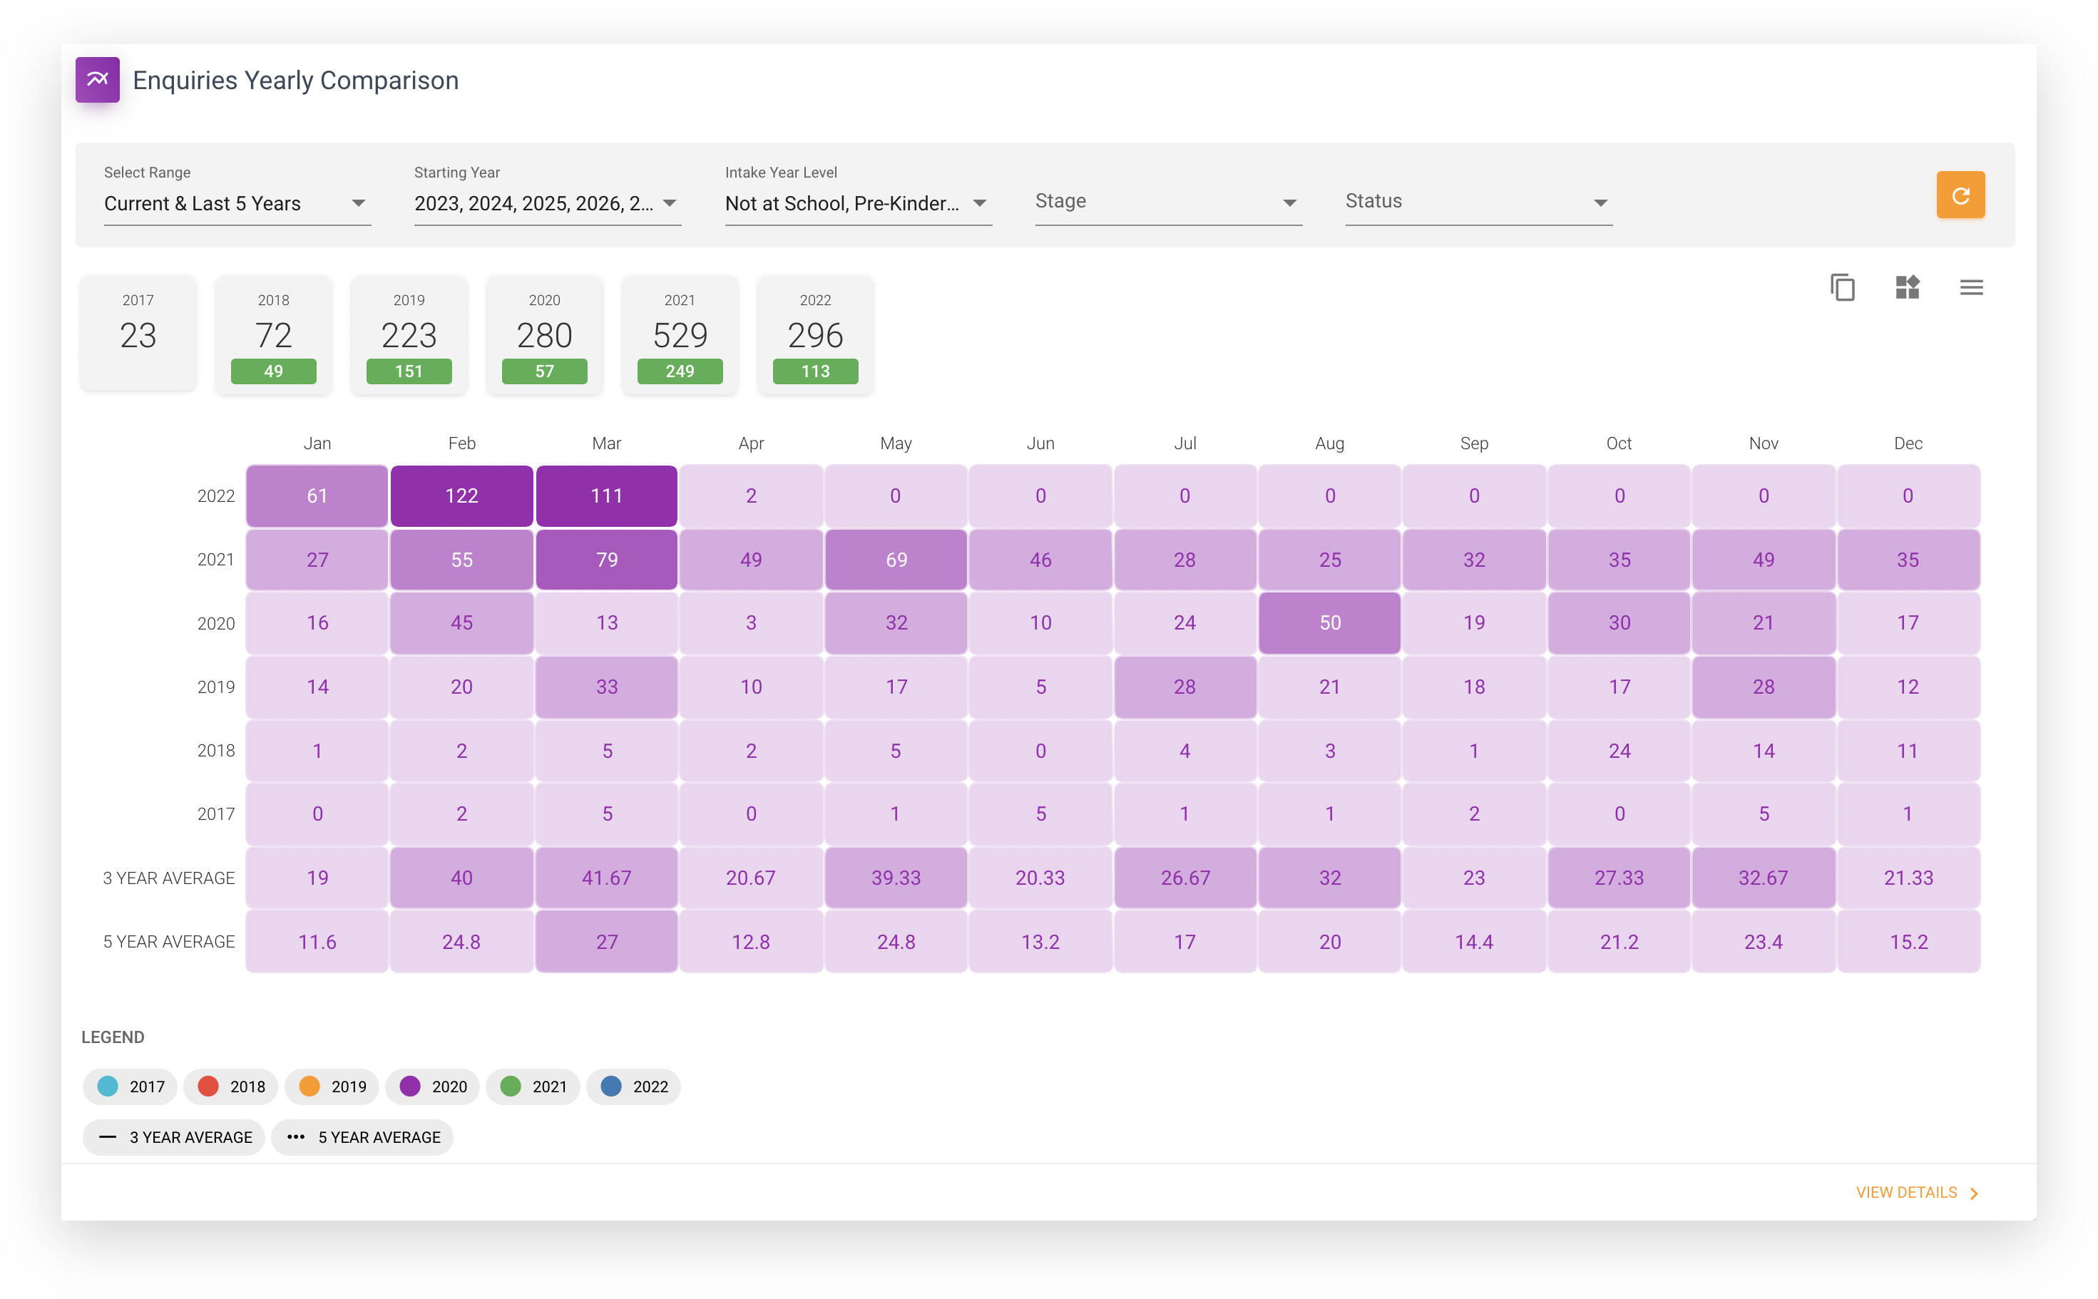Open the Select Range dropdown
Screen dimensions: 2098x1299
(237, 204)
